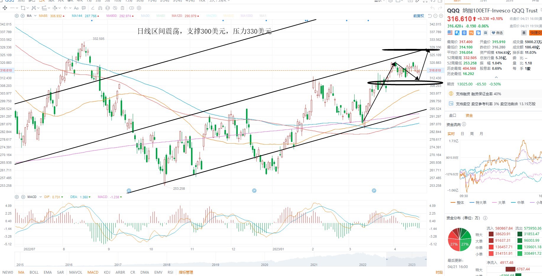Click the blue price tag badge icon
This screenshot has height=276, width=542.
[478, 33]
